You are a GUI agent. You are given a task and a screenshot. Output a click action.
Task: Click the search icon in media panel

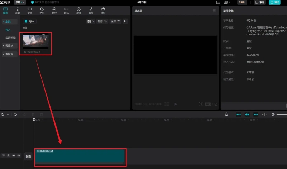click(x=125, y=21)
